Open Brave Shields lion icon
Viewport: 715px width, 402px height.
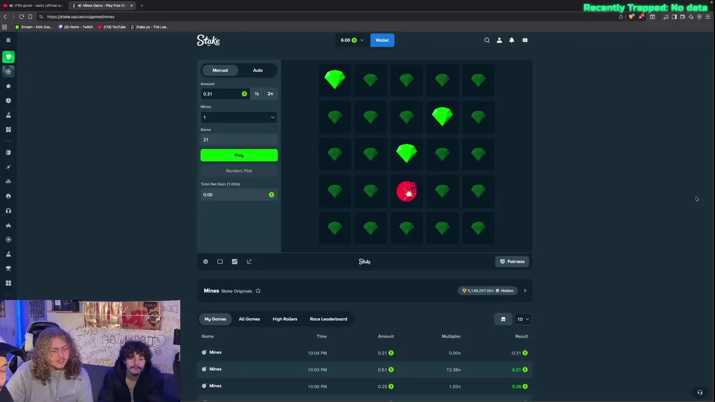point(631,17)
